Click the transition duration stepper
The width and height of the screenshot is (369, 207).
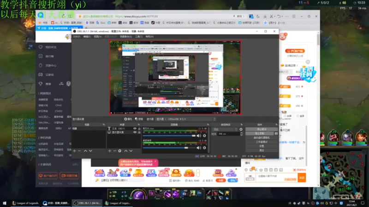[241, 134]
